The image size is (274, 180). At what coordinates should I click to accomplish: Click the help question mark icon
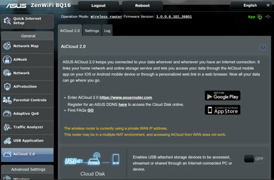(x=263, y=47)
